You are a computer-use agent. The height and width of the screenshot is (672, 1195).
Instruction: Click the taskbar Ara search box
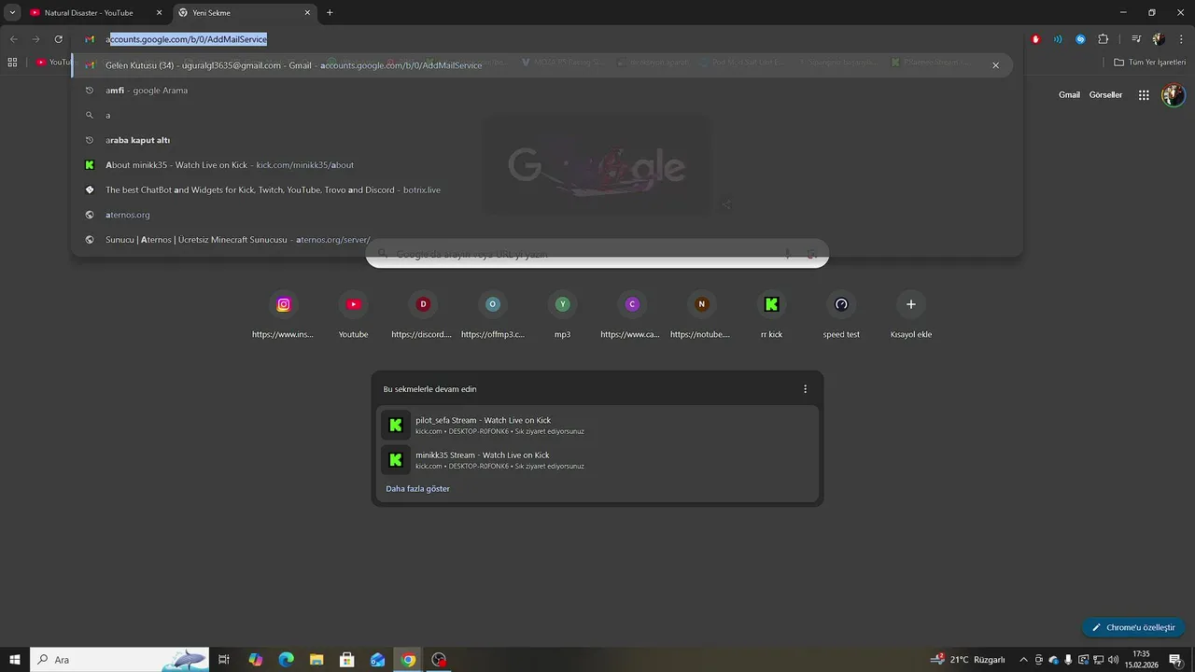pyautogui.click(x=119, y=660)
